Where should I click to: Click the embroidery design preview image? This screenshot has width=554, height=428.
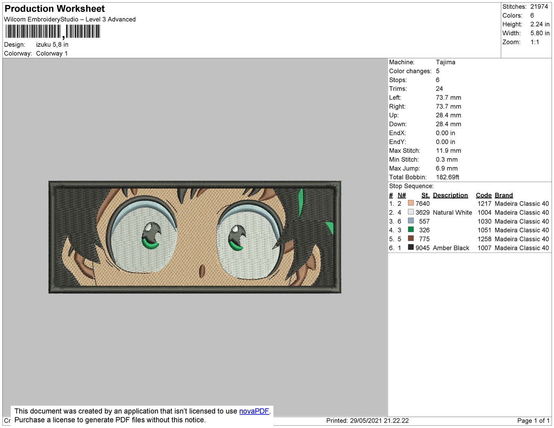pyautogui.click(x=195, y=237)
